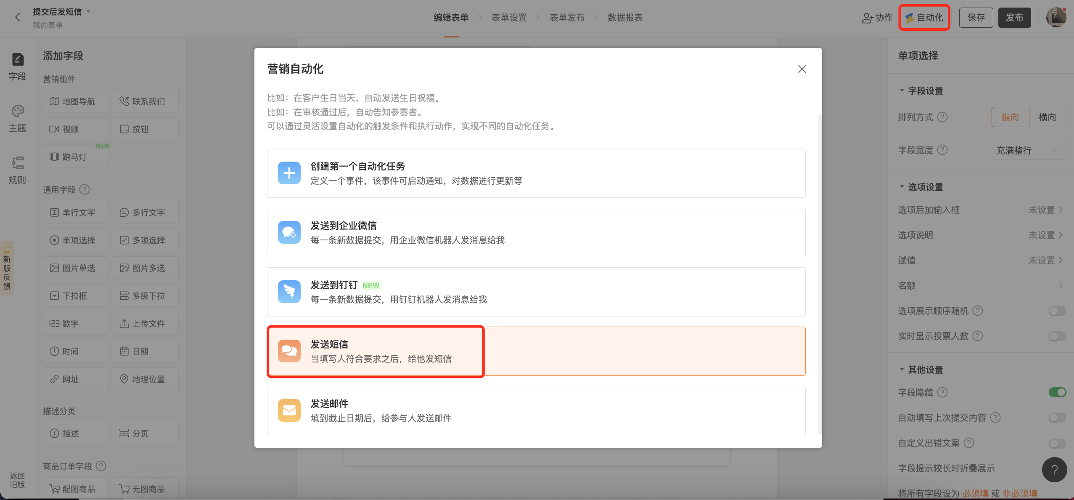Click the blue plus create automation icon
1074x500 pixels.
point(289,173)
